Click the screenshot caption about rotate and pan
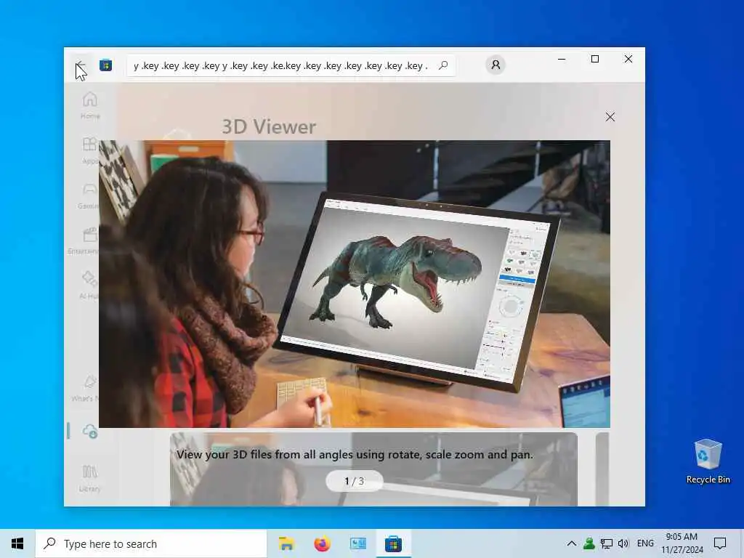Image resolution: width=744 pixels, height=558 pixels. pos(355,455)
